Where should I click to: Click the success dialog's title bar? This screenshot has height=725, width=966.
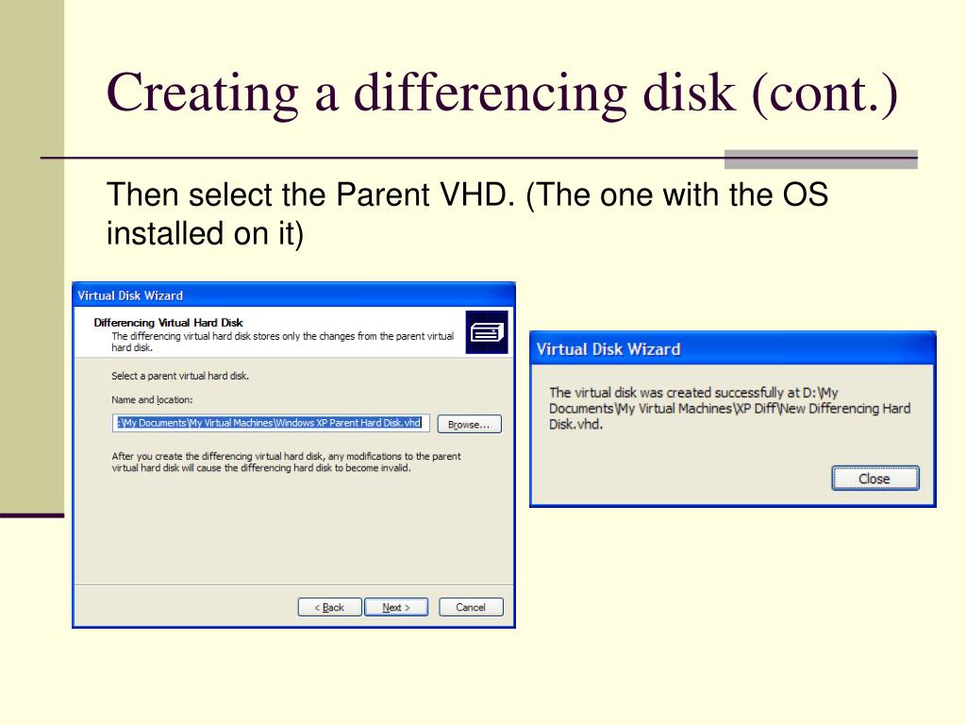[x=732, y=349]
